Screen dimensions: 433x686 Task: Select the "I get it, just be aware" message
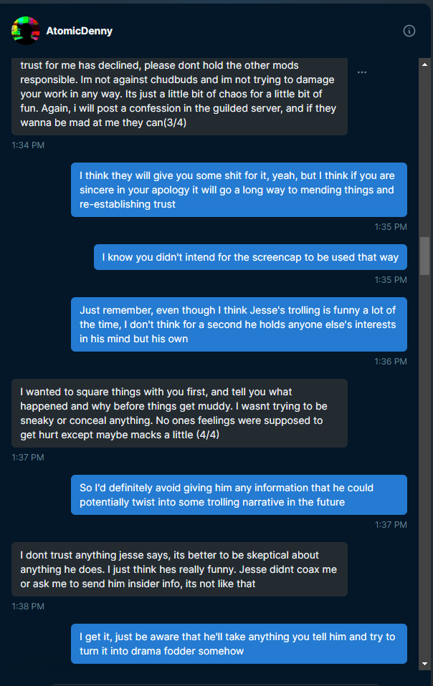[239, 644]
